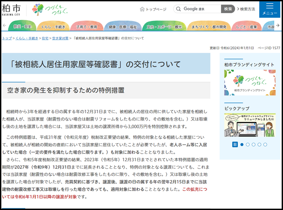The image size is (283, 210).
Task: Select the partially visible 市政 tab
Action: 269,27
